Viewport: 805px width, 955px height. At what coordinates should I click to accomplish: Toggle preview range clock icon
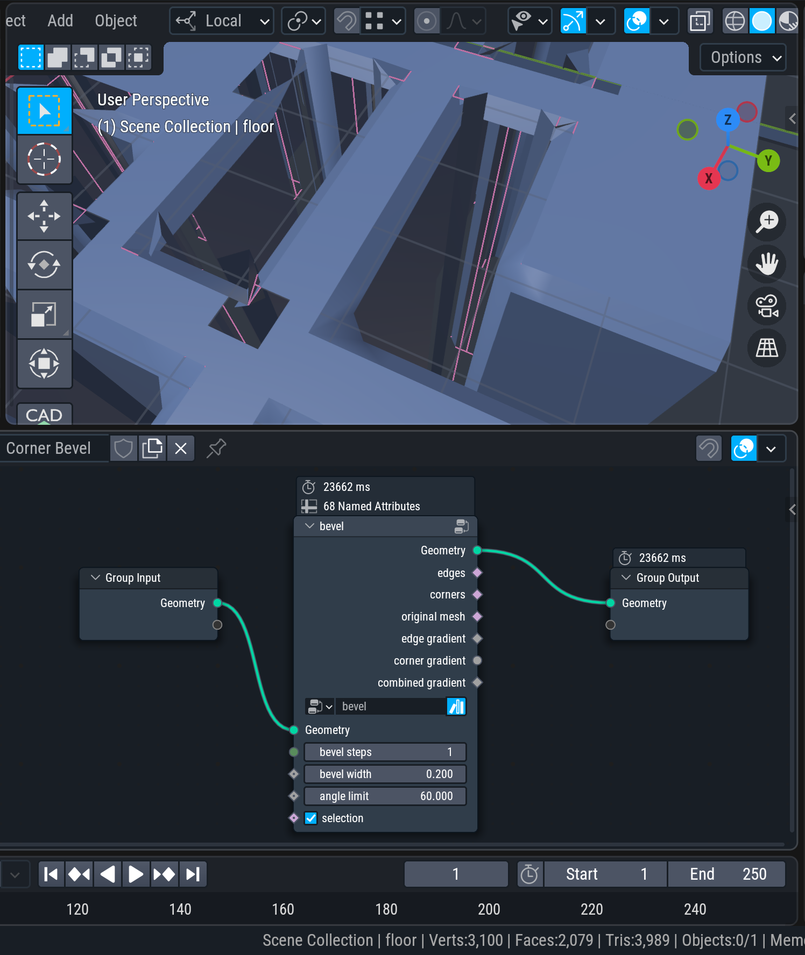pos(530,874)
